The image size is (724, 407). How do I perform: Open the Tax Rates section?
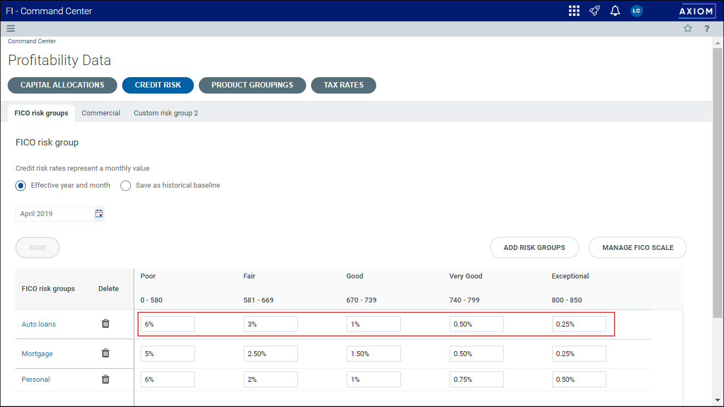click(x=343, y=85)
